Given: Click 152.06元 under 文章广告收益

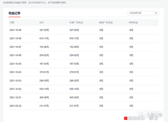Looking at the screenshot, I should click(74, 47).
